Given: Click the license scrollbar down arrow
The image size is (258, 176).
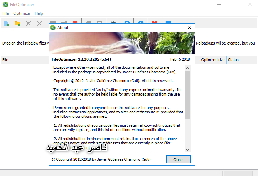Looking at the screenshot, I should (187, 150).
